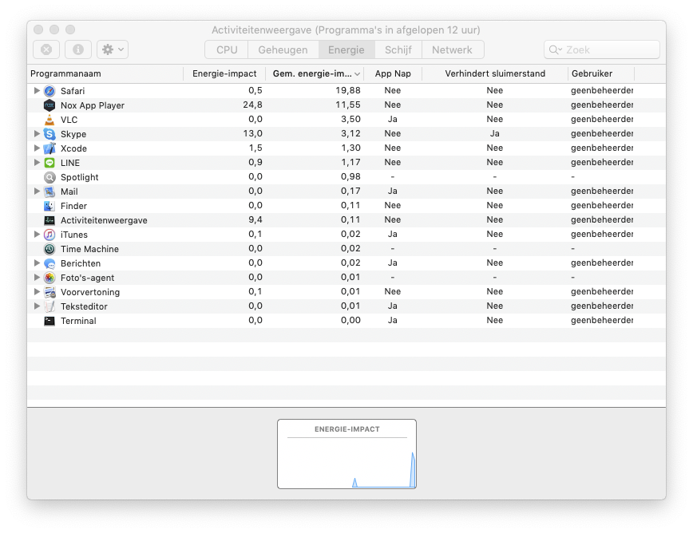Image resolution: width=693 pixels, height=533 pixels.
Task: Sort by Gem. energie-impact column header
Action: click(315, 73)
